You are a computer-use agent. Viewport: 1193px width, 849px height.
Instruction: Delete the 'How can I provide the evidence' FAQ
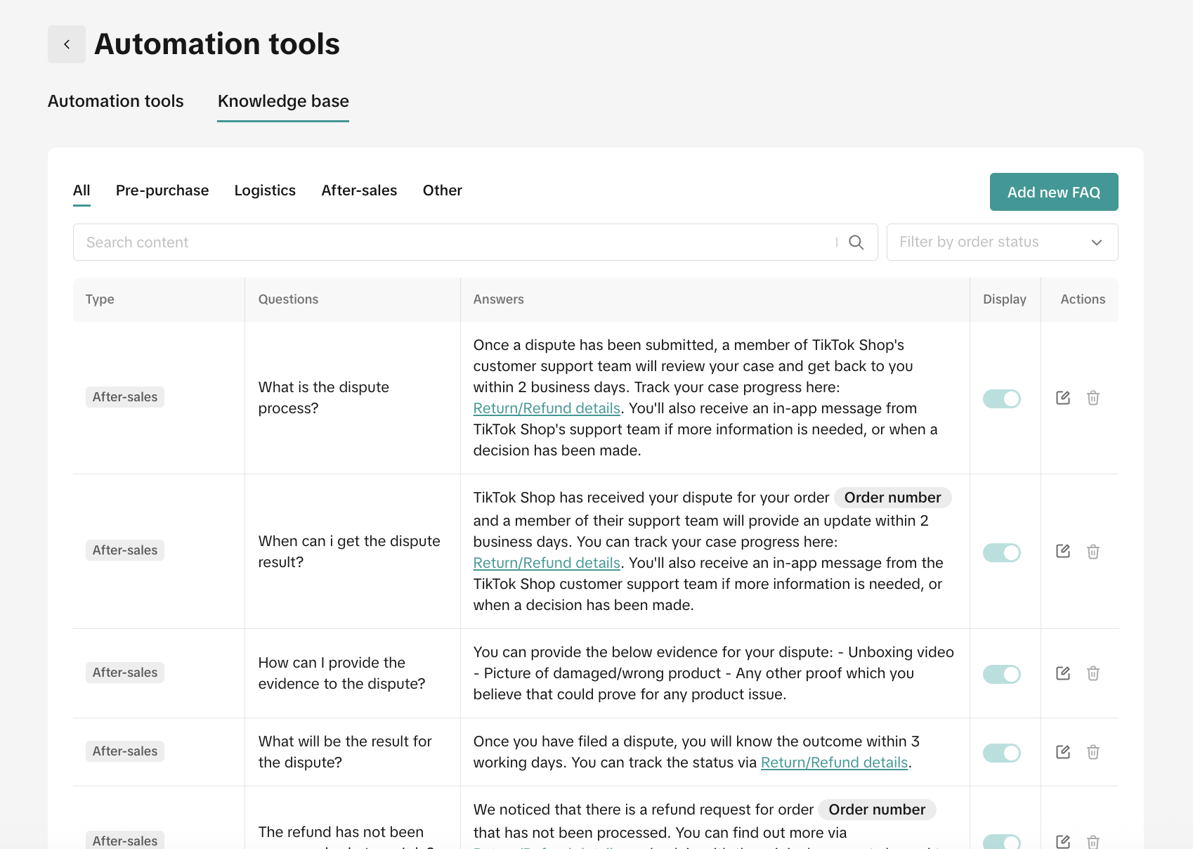coord(1093,673)
